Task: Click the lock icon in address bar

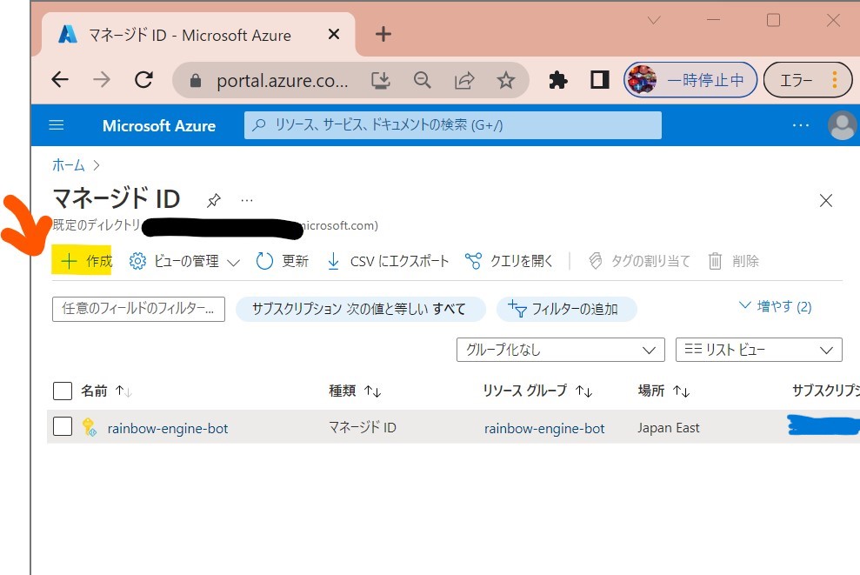Action: [196, 81]
